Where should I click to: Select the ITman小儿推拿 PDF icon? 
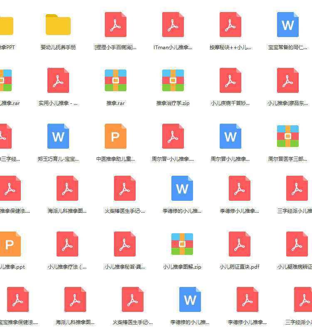click(173, 25)
